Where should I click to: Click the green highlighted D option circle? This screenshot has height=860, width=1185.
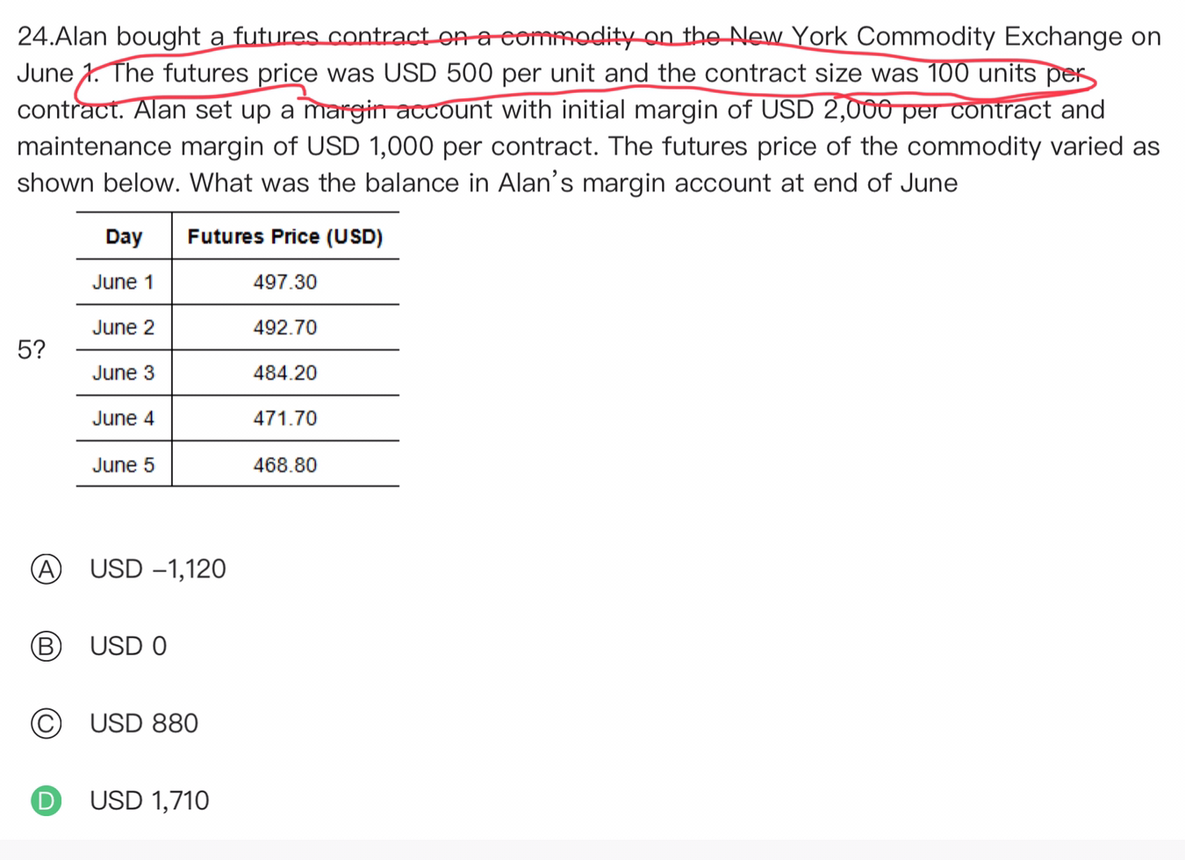(x=47, y=800)
